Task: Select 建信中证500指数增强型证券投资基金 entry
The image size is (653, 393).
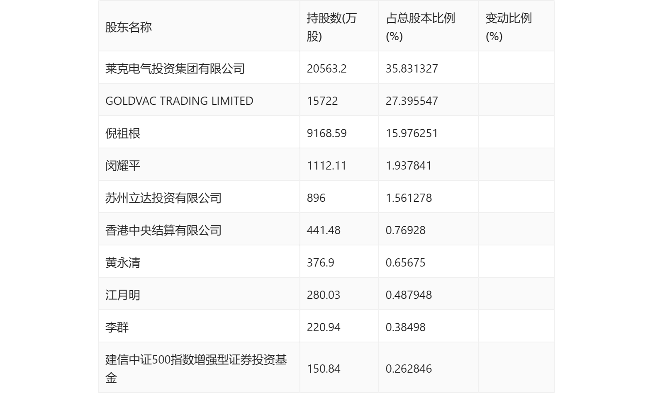Action: (x=196, y=369)
